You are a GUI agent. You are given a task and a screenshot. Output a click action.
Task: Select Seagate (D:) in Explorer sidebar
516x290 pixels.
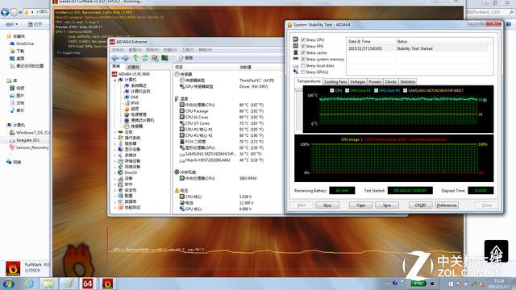pos(27,140)
